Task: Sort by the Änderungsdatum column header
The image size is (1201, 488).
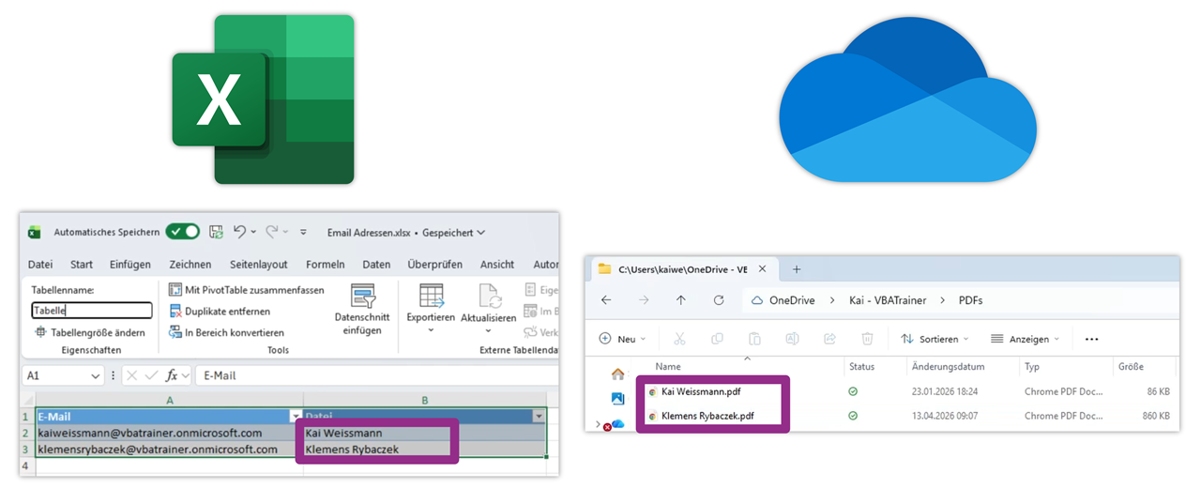Action: (x=948, y=367)
